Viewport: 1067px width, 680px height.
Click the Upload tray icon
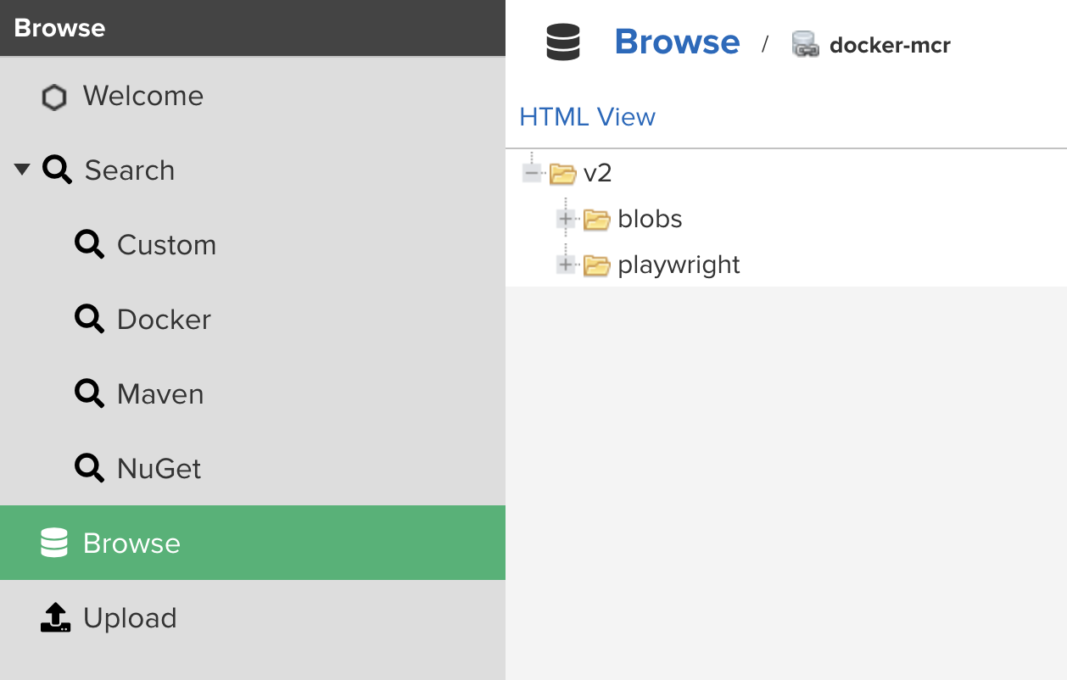[55, 617]
